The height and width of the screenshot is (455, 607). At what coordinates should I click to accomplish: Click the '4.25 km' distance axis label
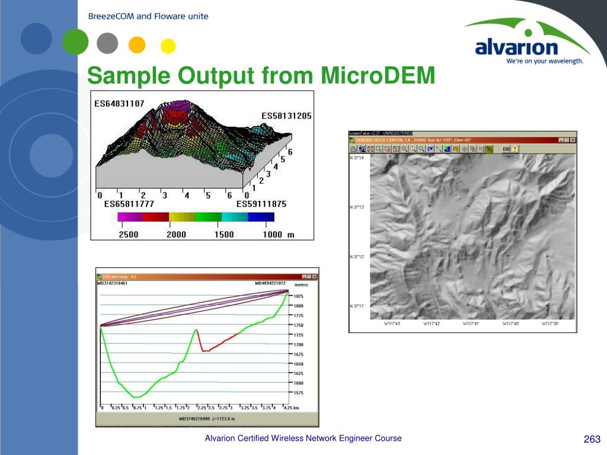point(291,408)
